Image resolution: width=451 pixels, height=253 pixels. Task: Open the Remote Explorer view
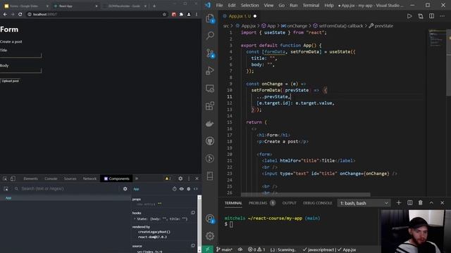pyautogui.click(x=210, y=89)
